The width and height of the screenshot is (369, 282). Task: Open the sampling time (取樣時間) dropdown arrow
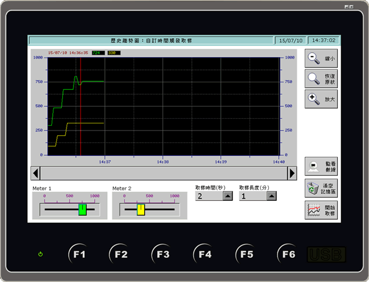(x=227, y=196)
